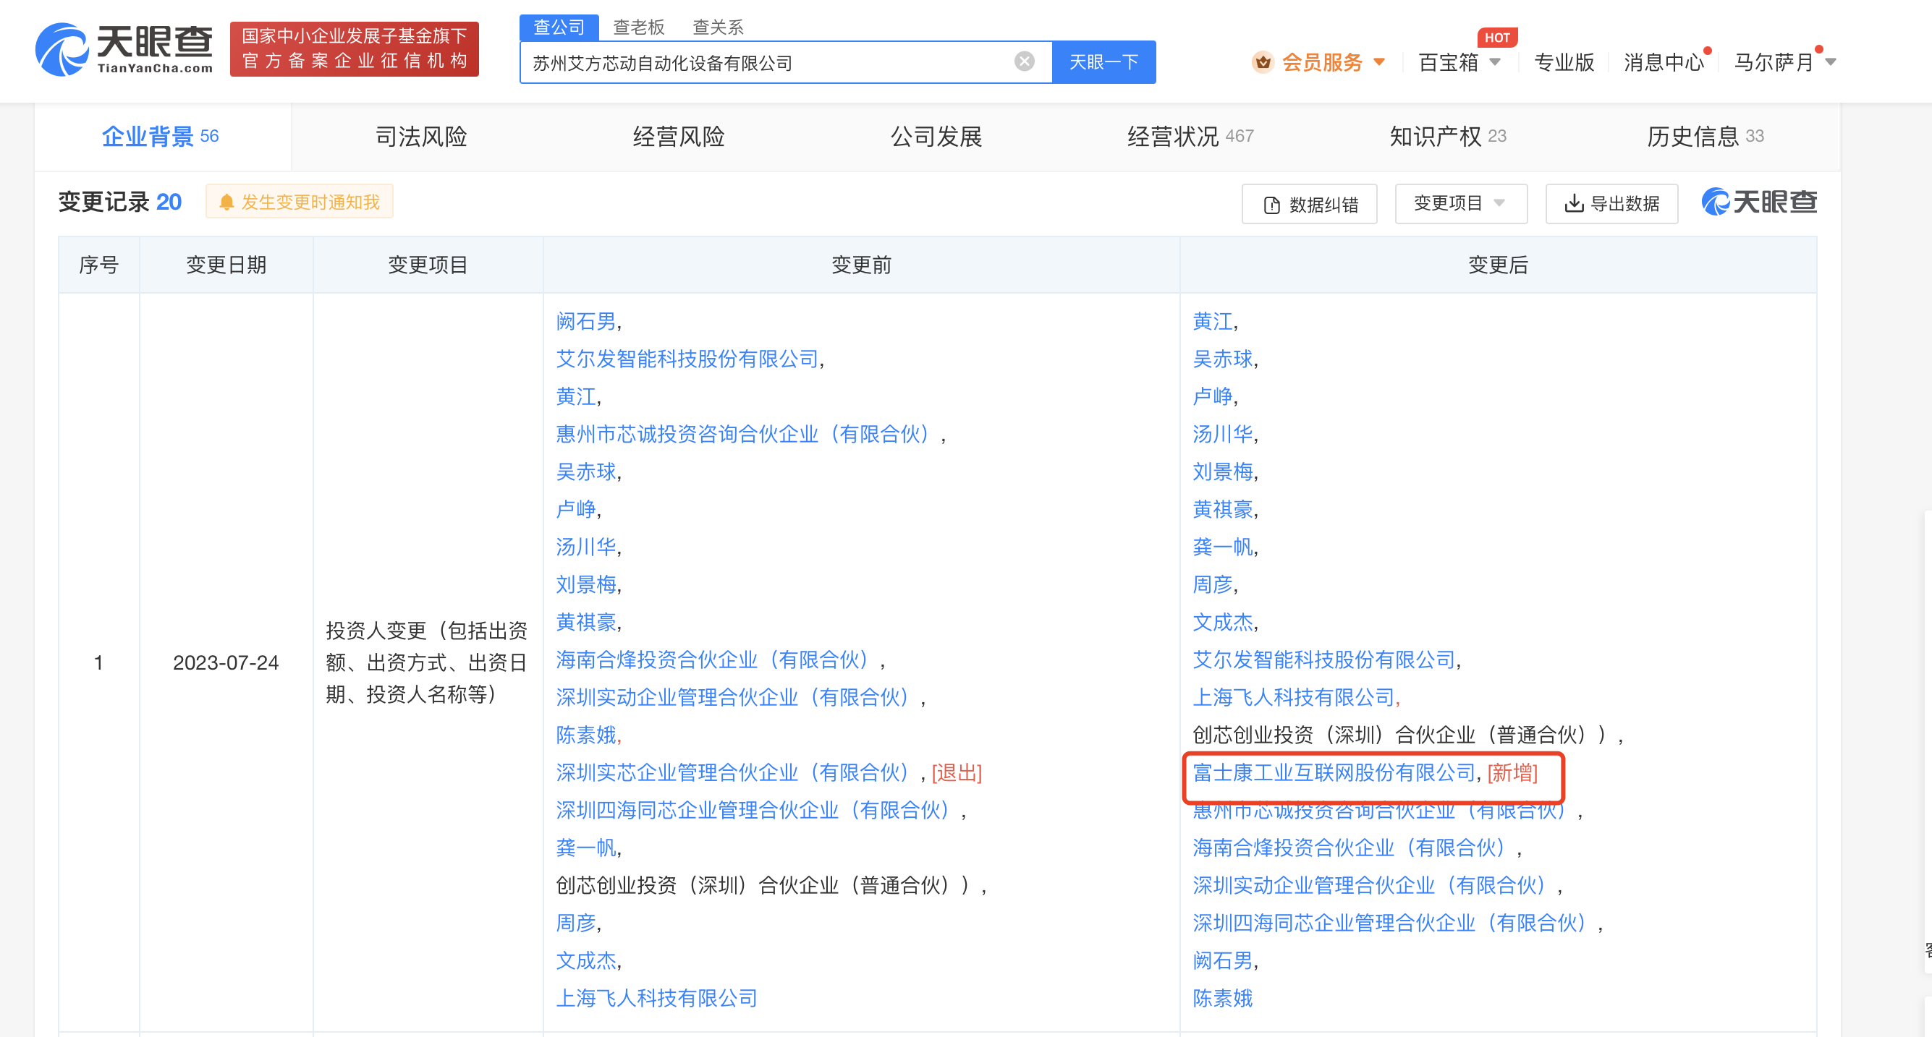Open the 公司发展 tab
1932x1037 pixels.
[936, 137]
